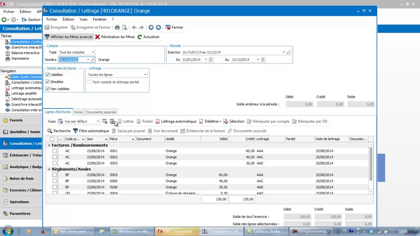This screenshot has width=420, height=236.
Task: Click the Sélection tool button
Action: point(234,121)
